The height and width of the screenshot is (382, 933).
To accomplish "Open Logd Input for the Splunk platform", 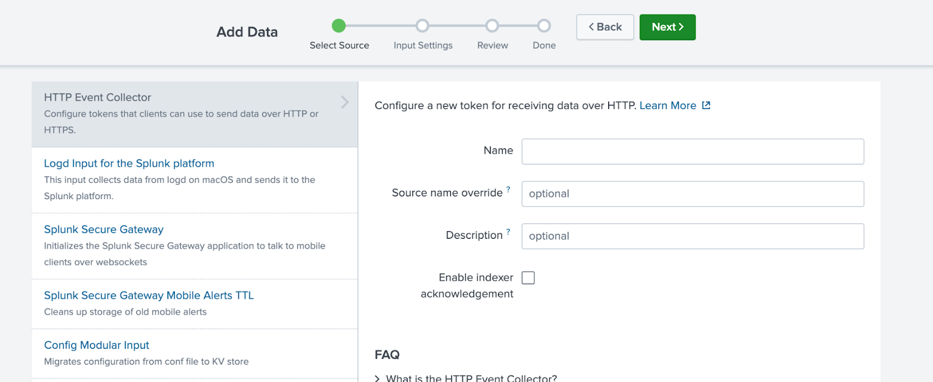I will [129, 164].
